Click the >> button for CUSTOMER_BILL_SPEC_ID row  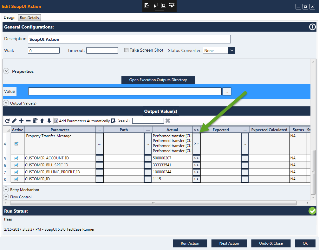[196, 165]
